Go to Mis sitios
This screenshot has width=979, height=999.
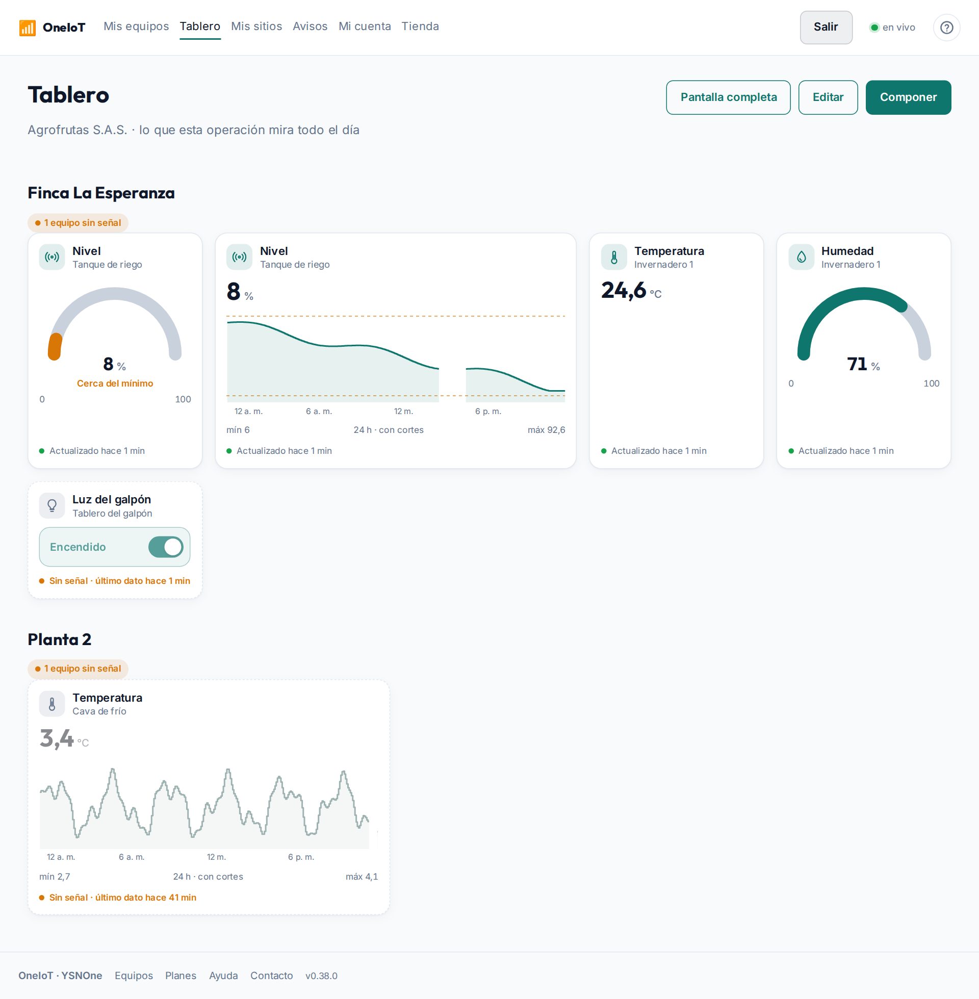[256, 26]
